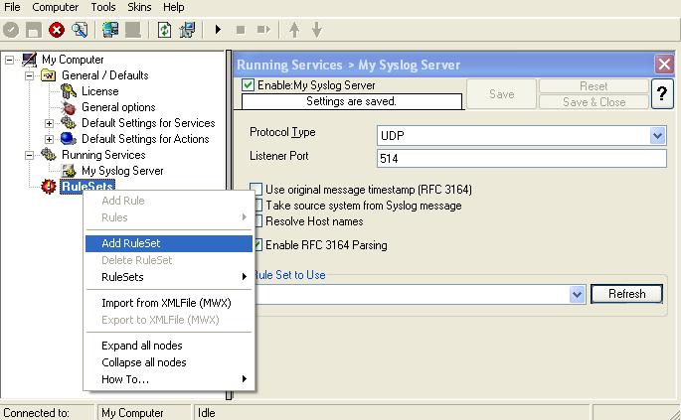Toggle the Enable RFC 3164 Parsing checkbox
Image resolution: width=681 pixels, height=420 pixels.
coord(257,245)
